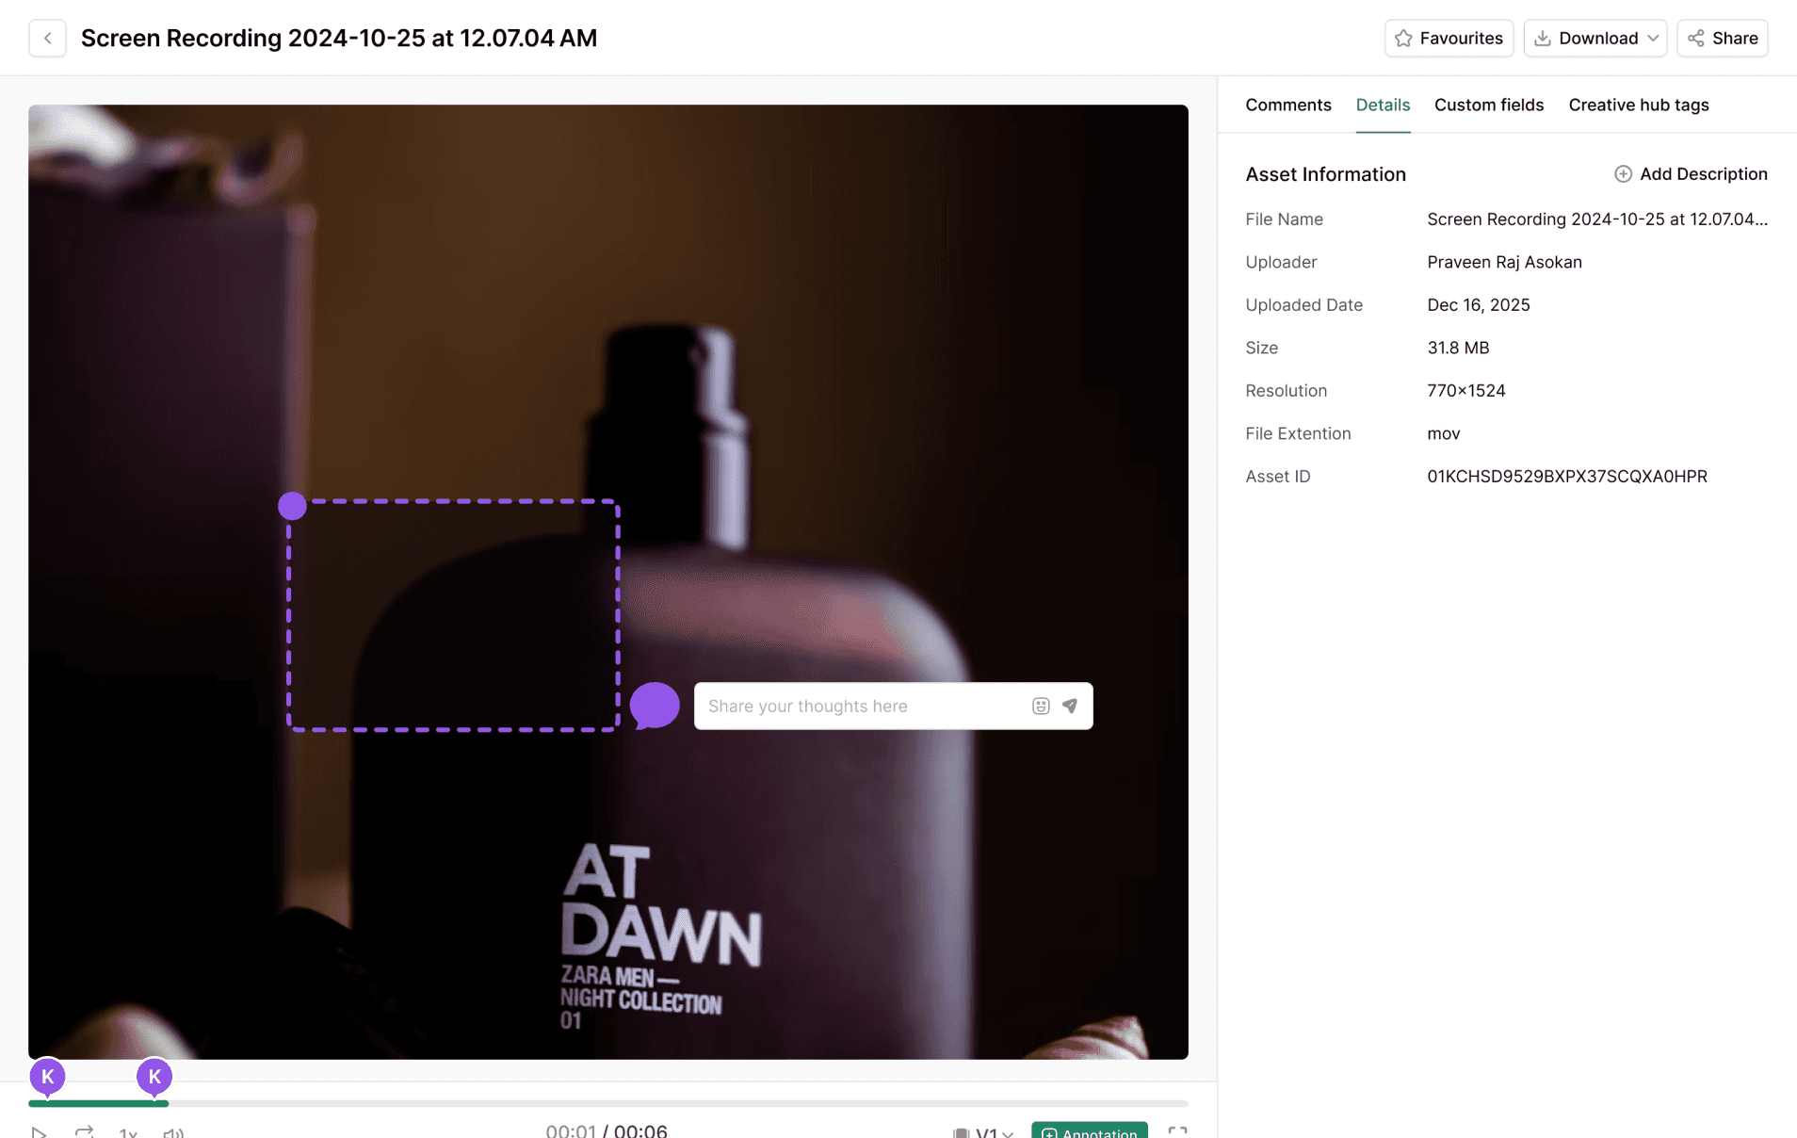
Task: Add asset to Favourites
Action: pos(1449,39)
